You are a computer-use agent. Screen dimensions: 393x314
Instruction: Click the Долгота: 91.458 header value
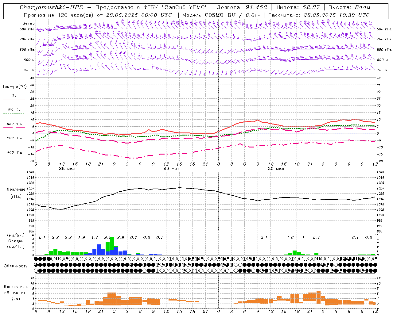click(242, 7)
